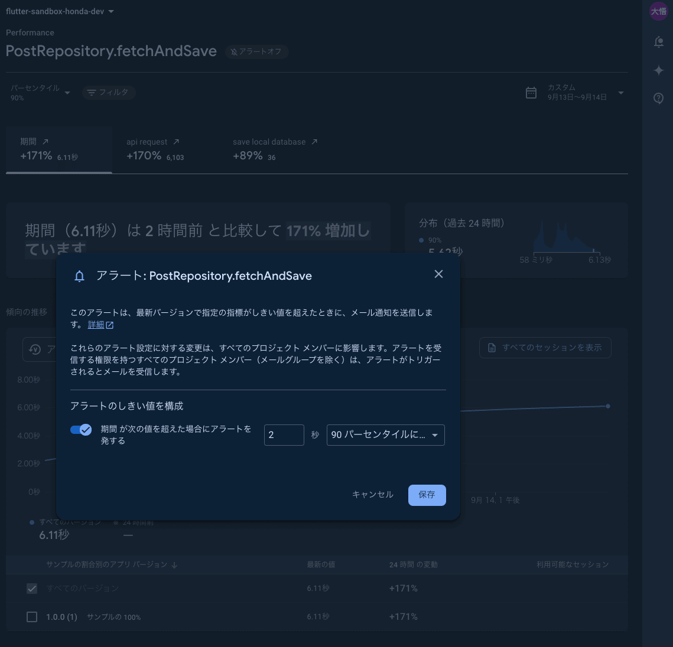Viewport: 673px width, 647px height.
Task: Check the 1.0.0 (1) version checkbox
Action: tap(32, 617)
